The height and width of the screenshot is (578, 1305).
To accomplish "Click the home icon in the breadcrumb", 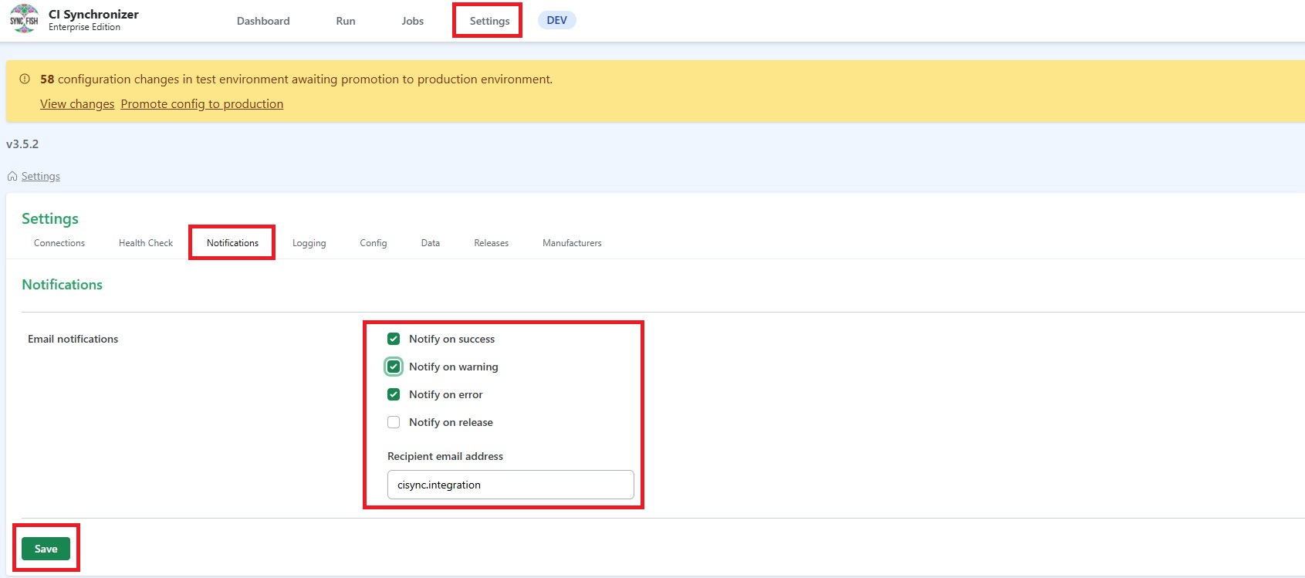I will (x=12, y=176).
